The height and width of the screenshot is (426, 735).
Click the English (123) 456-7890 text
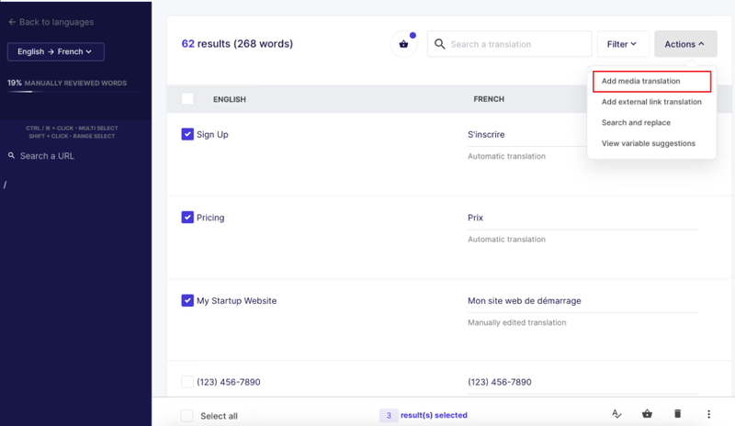coord(228,382)
